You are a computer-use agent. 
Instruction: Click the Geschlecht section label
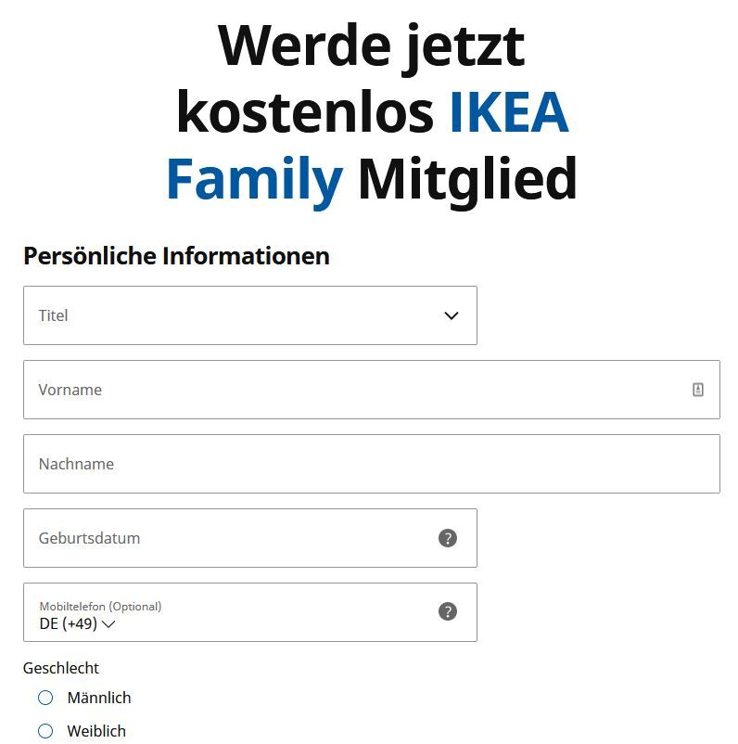63,668
